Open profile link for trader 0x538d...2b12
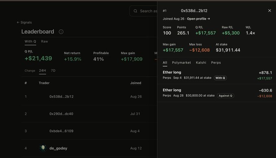This screenshot has width=276, height=158. pyautogui.click(x=198, y=19)
